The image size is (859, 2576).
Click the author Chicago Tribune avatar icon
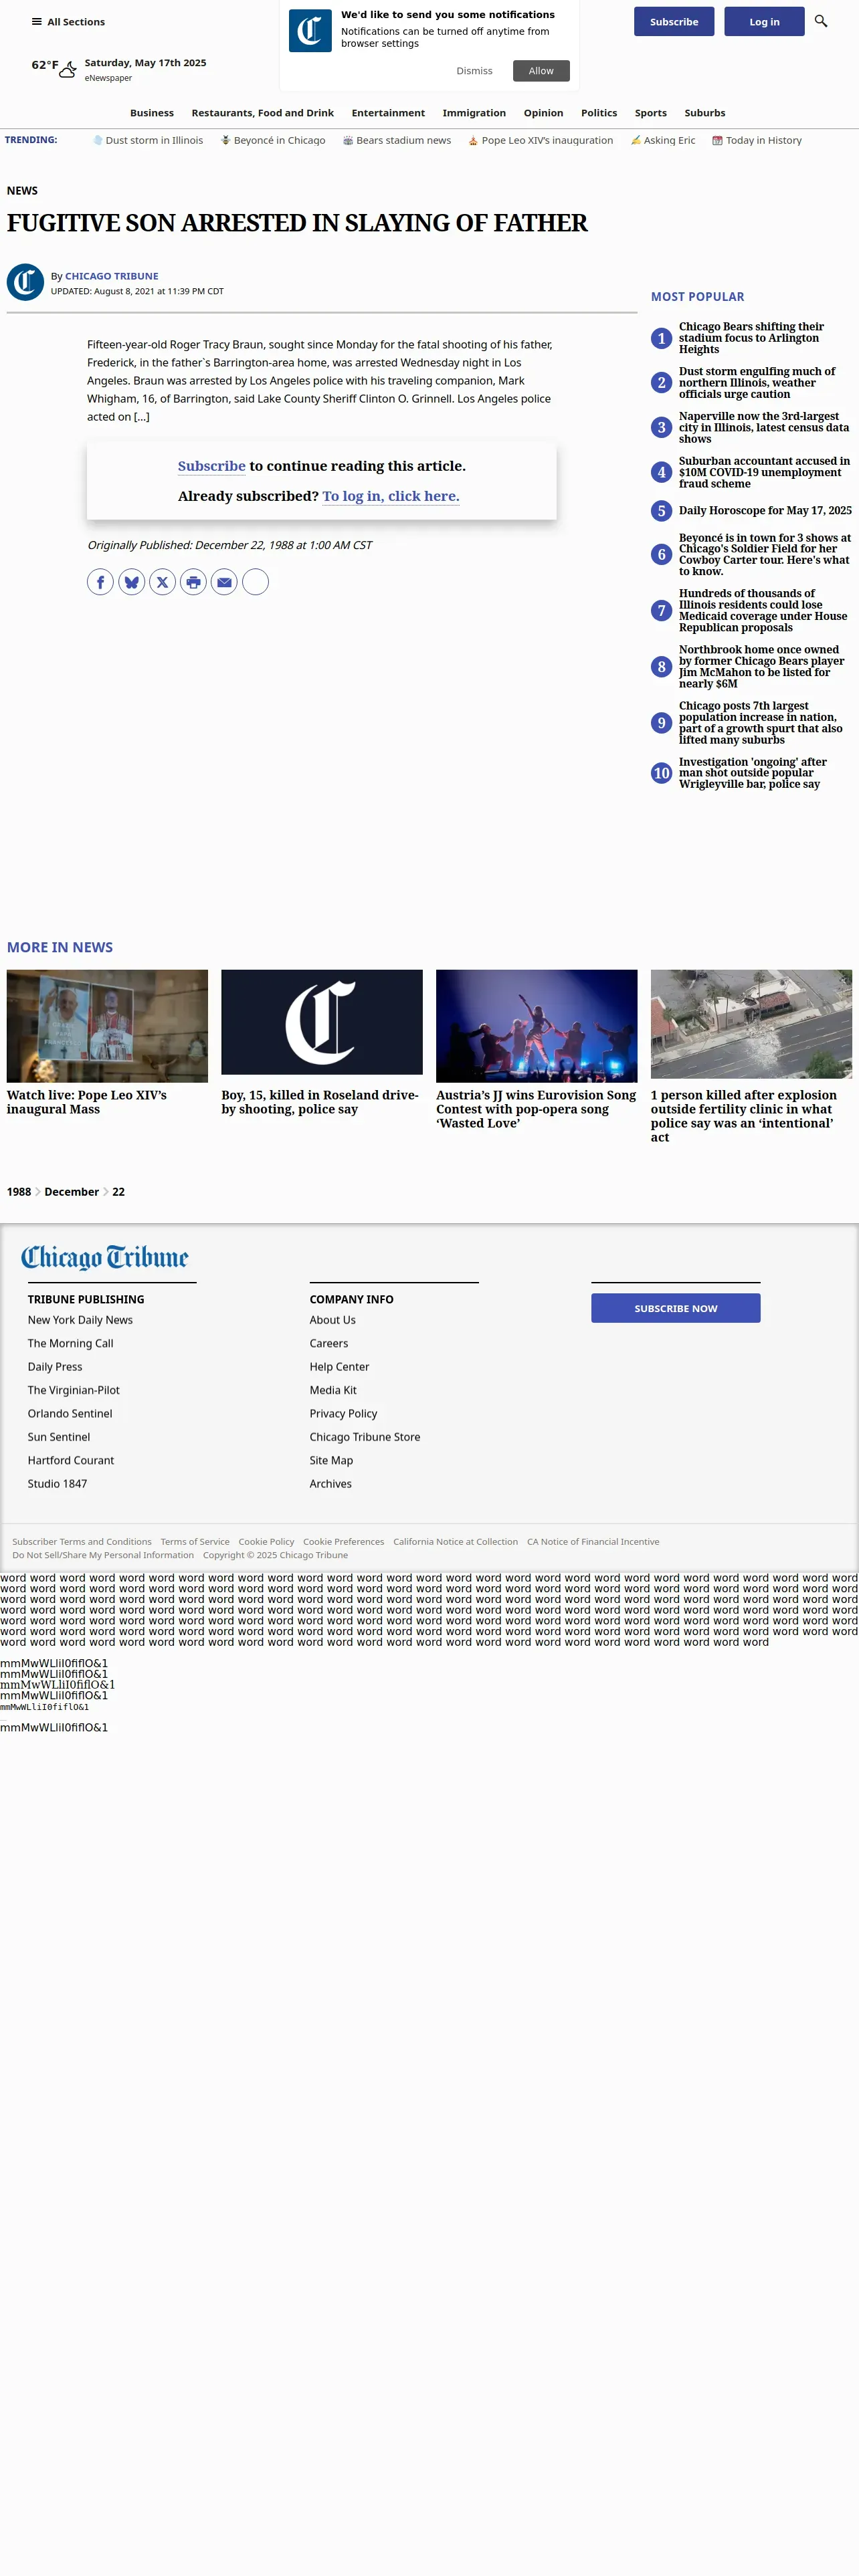pos(25,282)
